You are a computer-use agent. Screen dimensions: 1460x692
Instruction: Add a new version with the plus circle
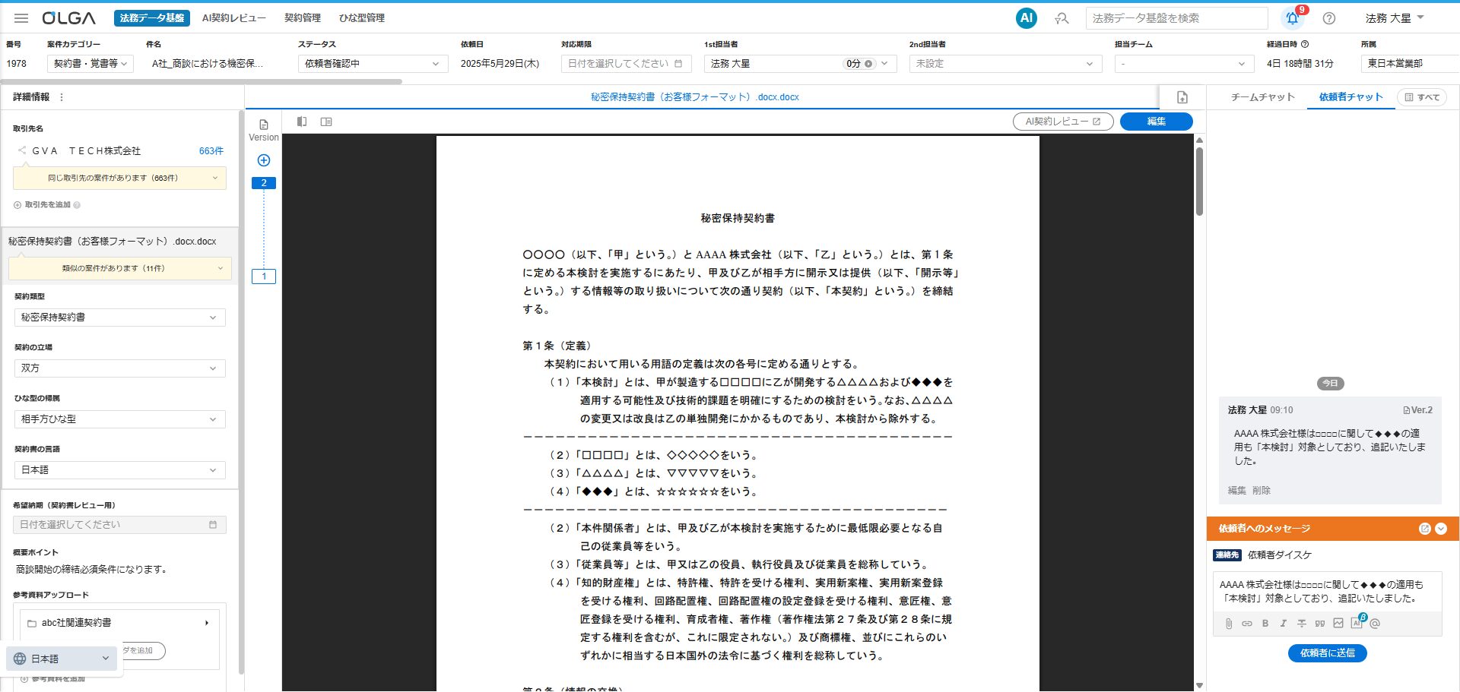pyautogui.click(x=264, y=160)
